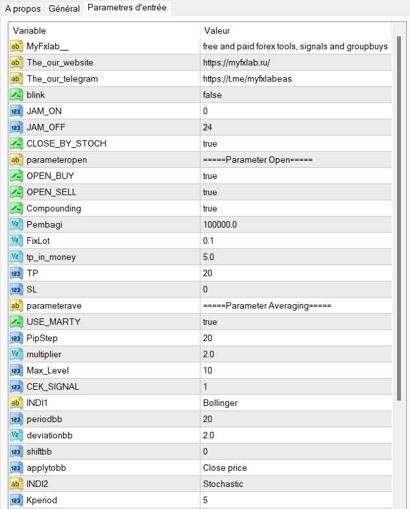
Task: Click the boolean icon next to blink
Action: click(x=16, y=95)
